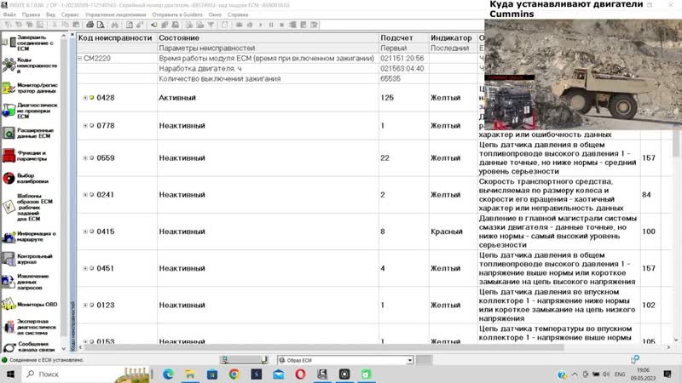Collapse the CM2220 tree node
Viewport: 682px width, 383px height.
tap(79, 58)
